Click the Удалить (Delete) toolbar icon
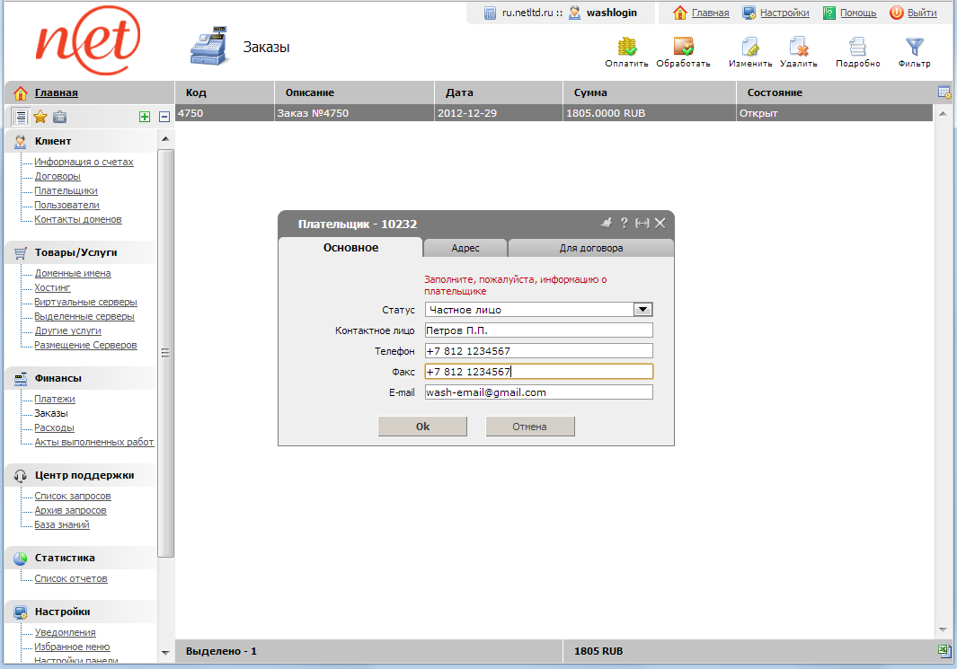 798,48
